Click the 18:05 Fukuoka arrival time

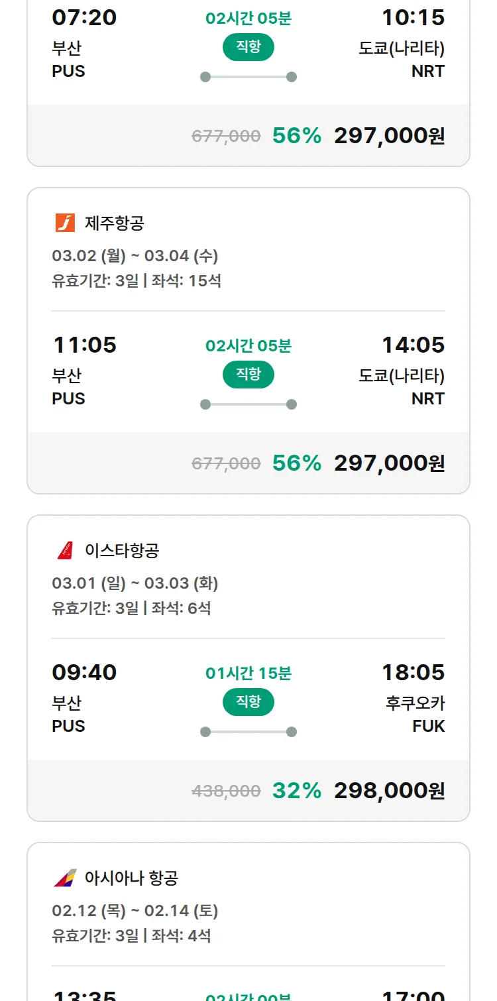coord(413,672)
